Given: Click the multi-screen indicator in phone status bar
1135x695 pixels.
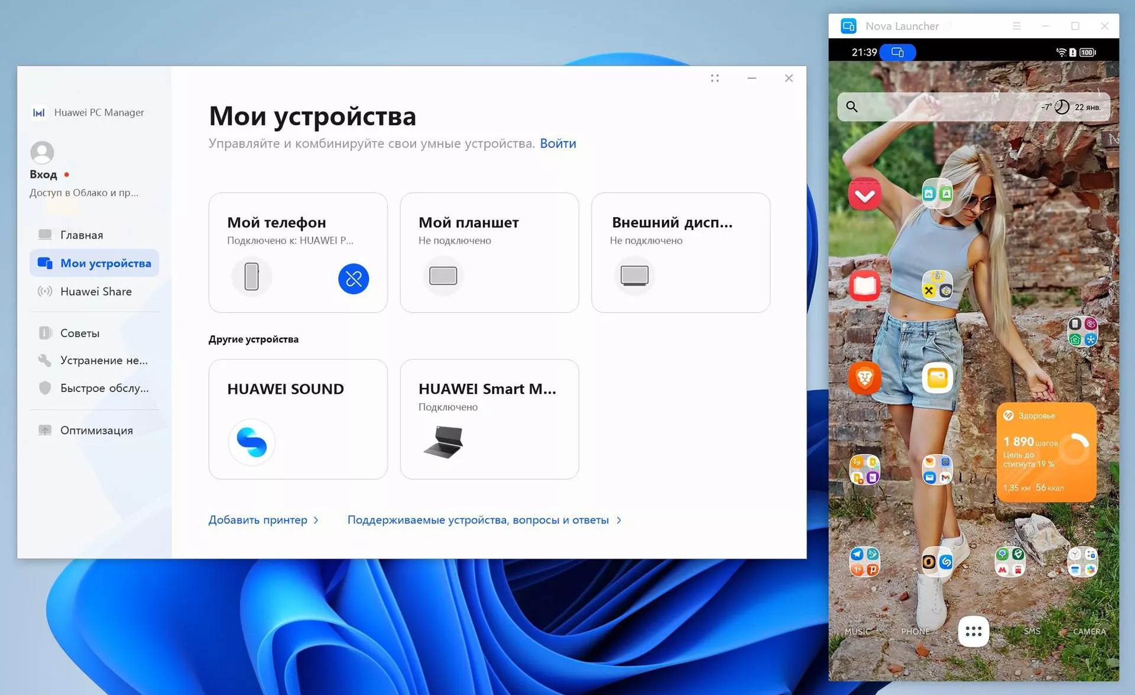Looking at the screenshot, I should 897,52.
